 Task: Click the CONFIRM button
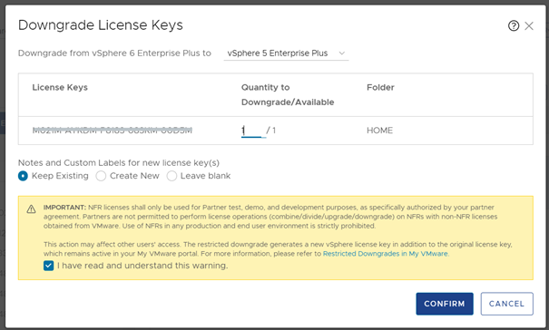[445, 304]
